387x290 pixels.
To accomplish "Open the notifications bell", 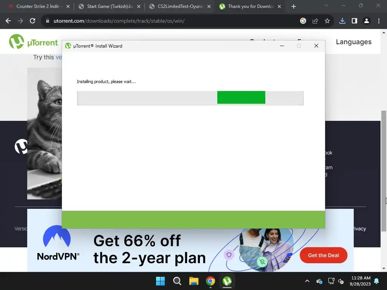I will [x=377, y=281].
